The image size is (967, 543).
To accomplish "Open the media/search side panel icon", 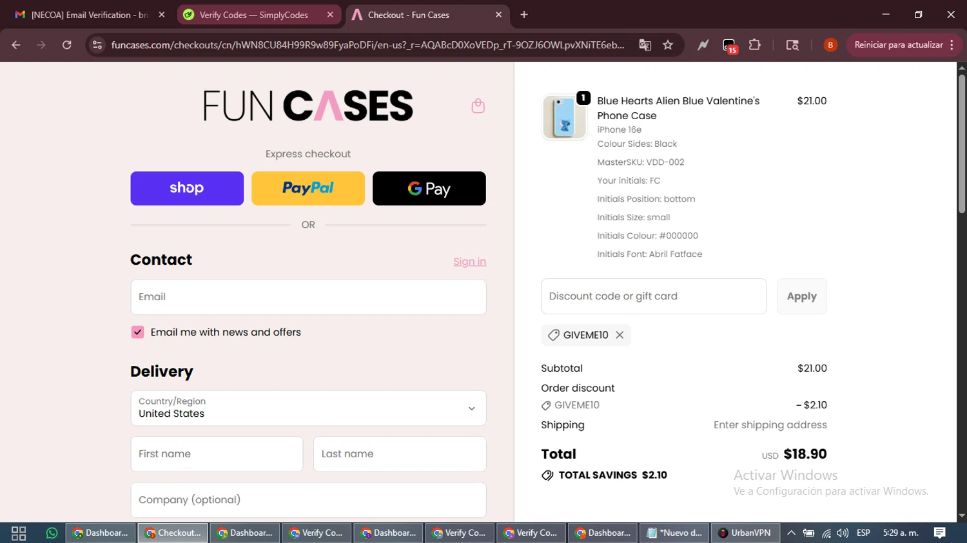I will [792, 44].
